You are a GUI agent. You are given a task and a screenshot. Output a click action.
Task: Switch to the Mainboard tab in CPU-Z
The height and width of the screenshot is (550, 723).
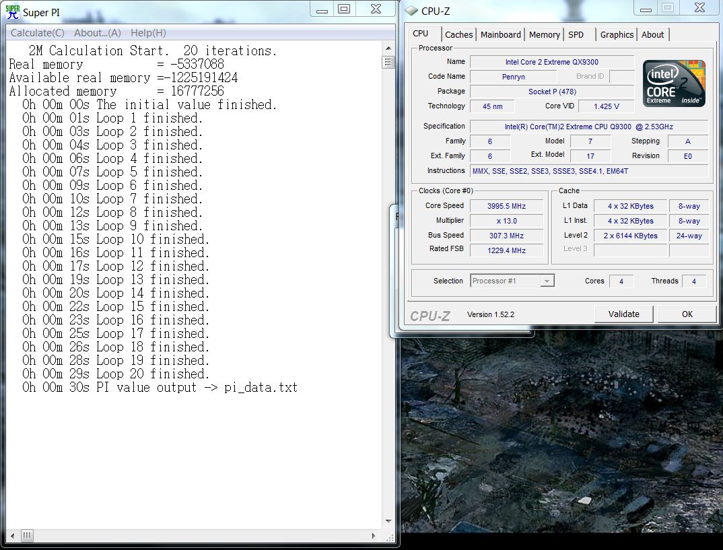[x=500, y=34]
